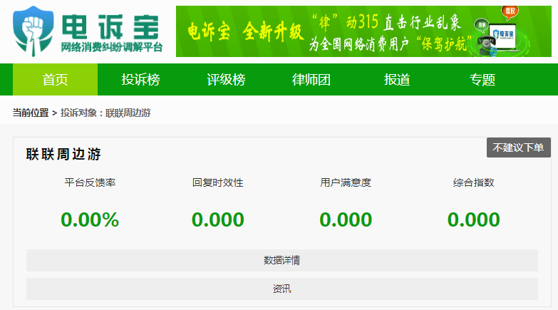Select the 联联周边游 heading title
558x310 pixels.
click(63, 155)
